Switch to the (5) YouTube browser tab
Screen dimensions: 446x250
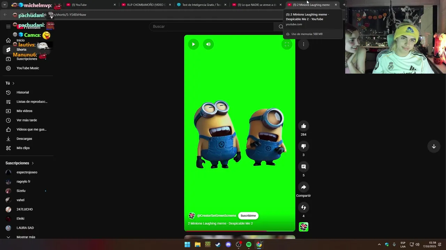click(90, 5)
